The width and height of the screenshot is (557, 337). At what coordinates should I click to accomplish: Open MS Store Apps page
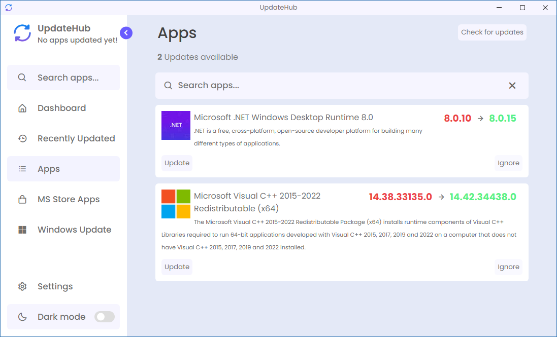coord(63,199)
